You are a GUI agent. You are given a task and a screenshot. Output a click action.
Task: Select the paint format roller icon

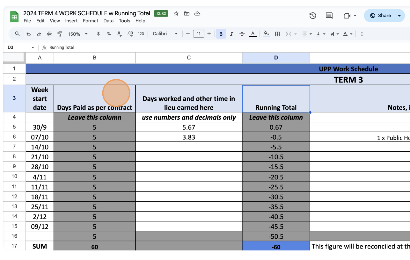[x=60, y=34]
